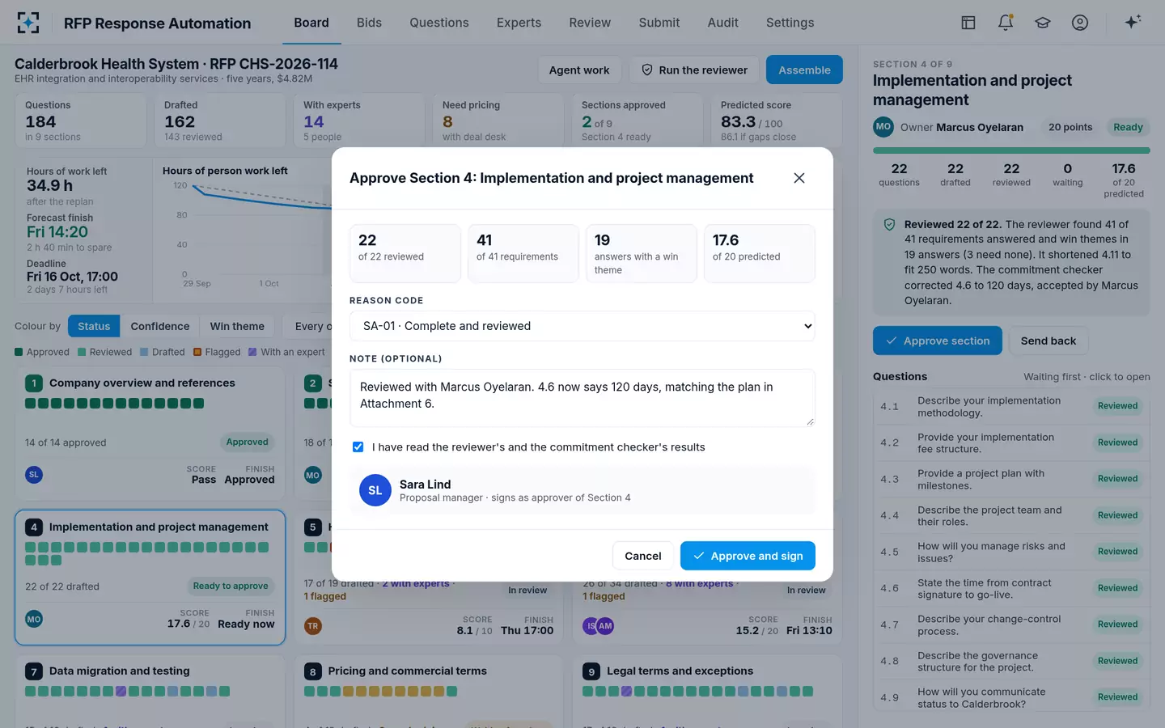Click Sara Lind's SL avatar in dialog
The width and height of the screenshot is (1165, 728).
(x=375, y=490)
